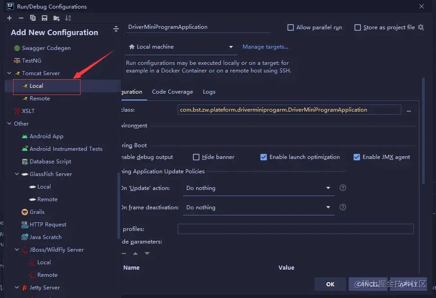The image size is (436, 298).
Task: Select the TestNG icon entry
Action: coord(17,61)
